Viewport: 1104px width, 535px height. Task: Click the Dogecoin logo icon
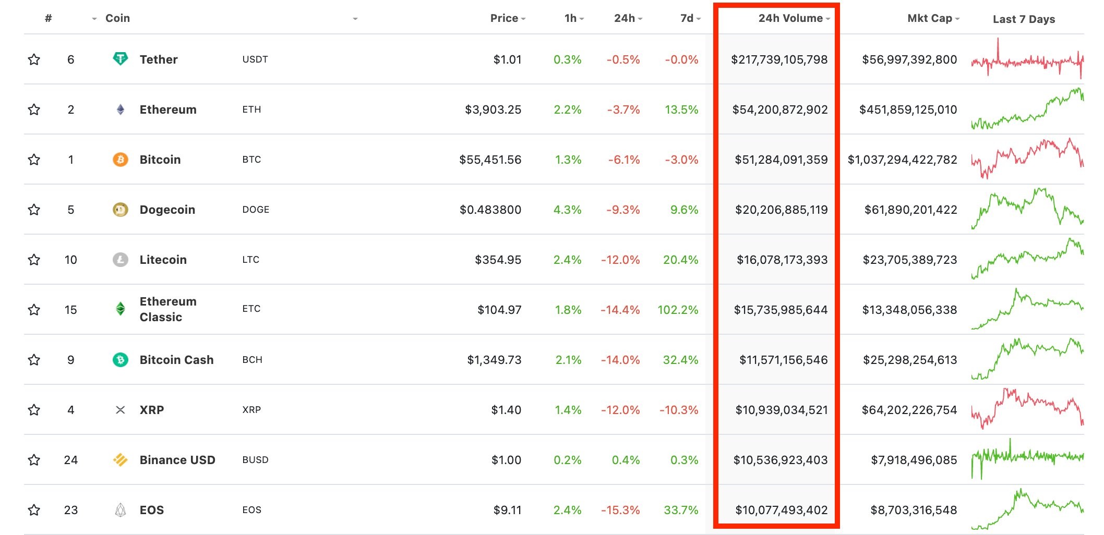(120, 210)
